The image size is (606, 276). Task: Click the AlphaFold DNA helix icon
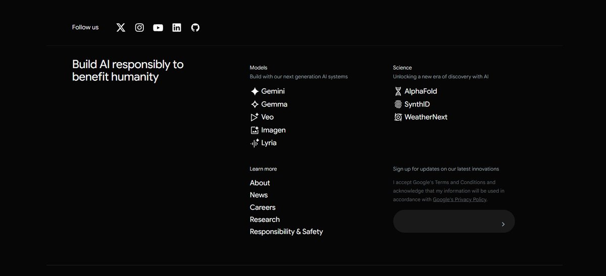pos(398,91)
